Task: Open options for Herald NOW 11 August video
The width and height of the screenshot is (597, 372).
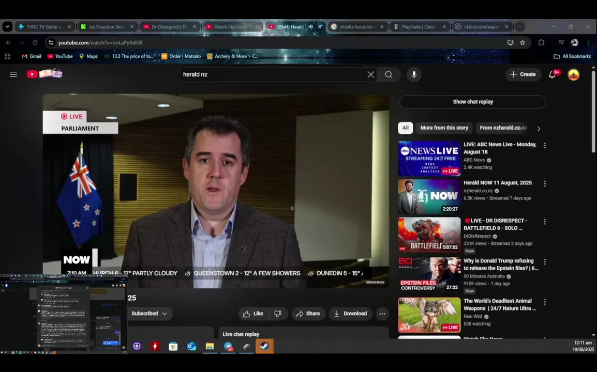Action: 544,183
